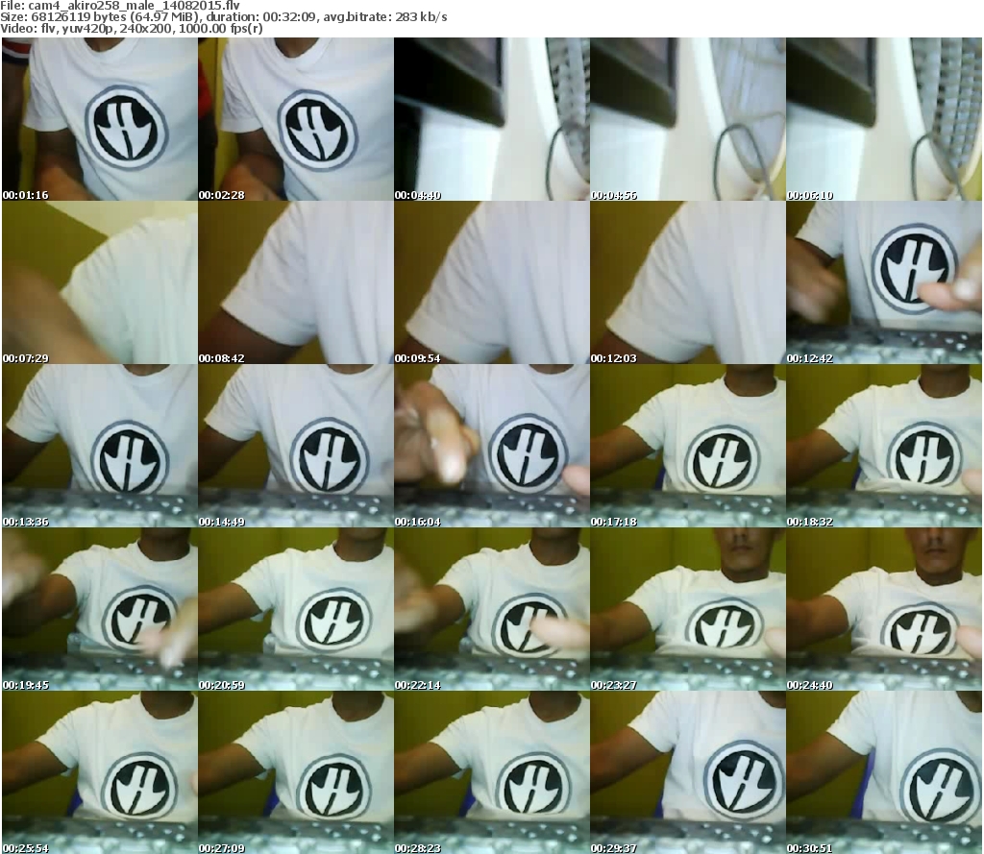Select the frame thumbnail at 00:04:40
This screenshot has width=984, height=854.
(492, 119)
